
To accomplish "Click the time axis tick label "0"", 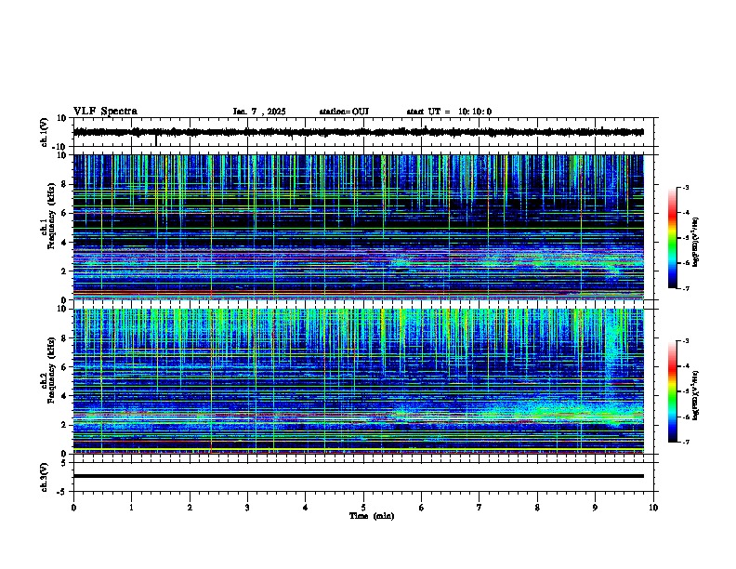I will pyautogui.click(x=73, y=508).
